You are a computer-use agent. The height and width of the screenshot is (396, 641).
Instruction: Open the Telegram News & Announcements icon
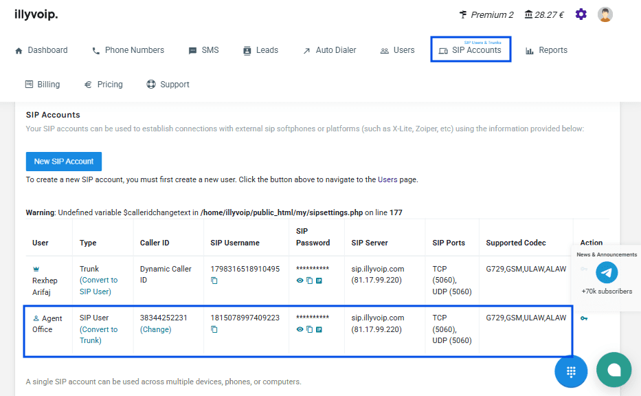tap(607, 273)
